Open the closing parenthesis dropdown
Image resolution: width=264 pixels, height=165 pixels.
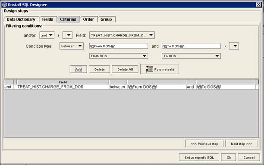click(x=234, y=46)
